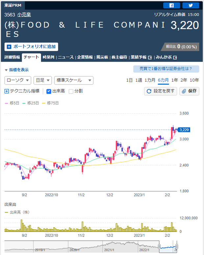This screenshot has height=255, width=204.
Task: Click the 売買で1番お得な証券会社は？ banner
Action: [166, 69]
